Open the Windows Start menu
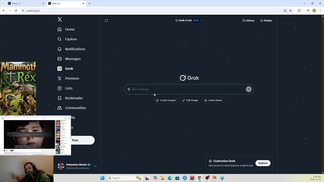Image resolution: width=324 pixels, height=182 pixels. 102,178
